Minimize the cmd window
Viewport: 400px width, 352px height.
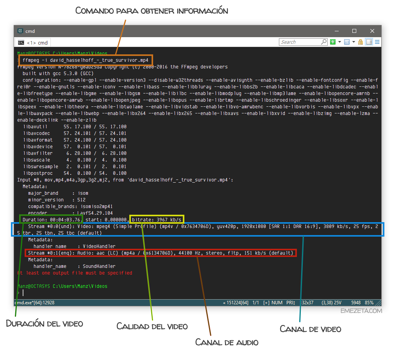pyautogui.click(x=337, y=31)
